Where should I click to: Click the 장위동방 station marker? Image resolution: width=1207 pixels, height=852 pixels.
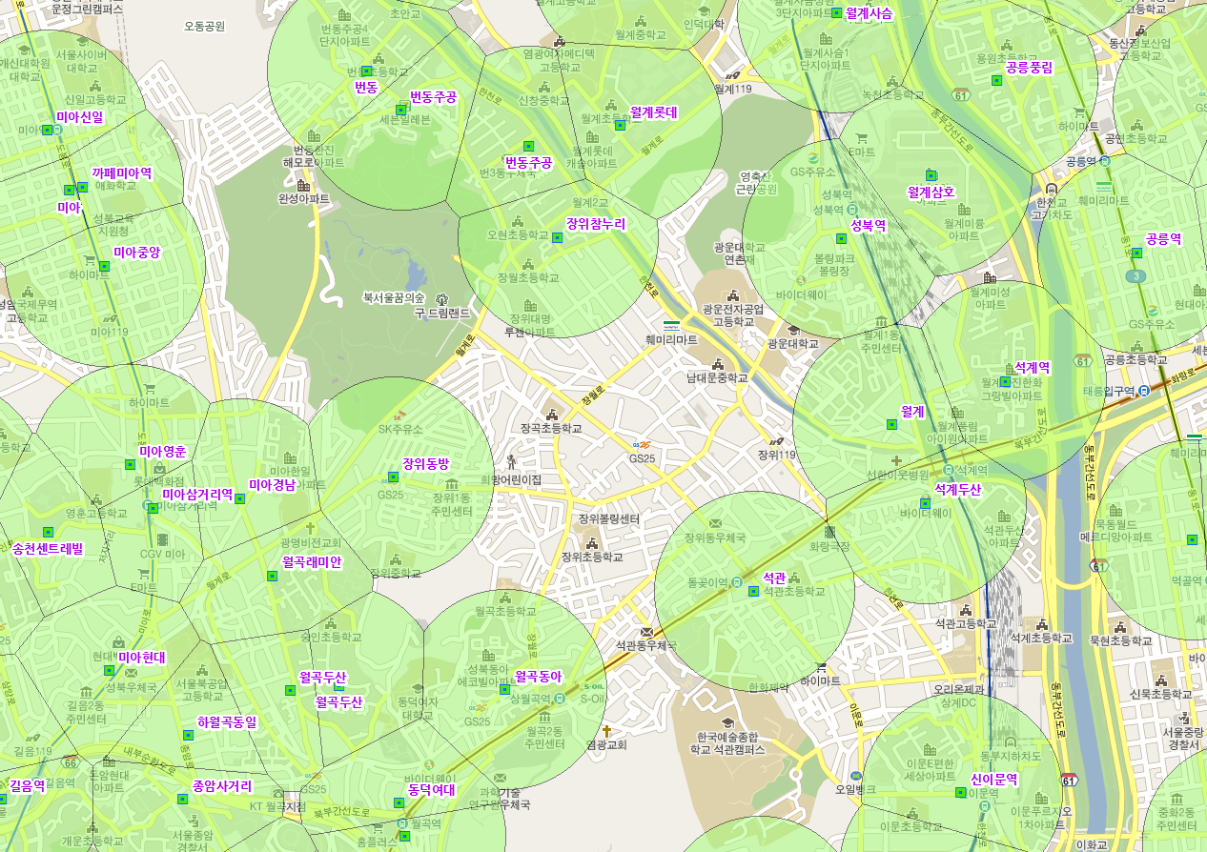point(393,477)
